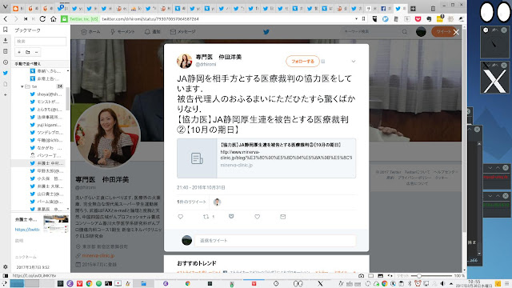Go back to the previous page
512x288 pixels.
tap(6, 19)
